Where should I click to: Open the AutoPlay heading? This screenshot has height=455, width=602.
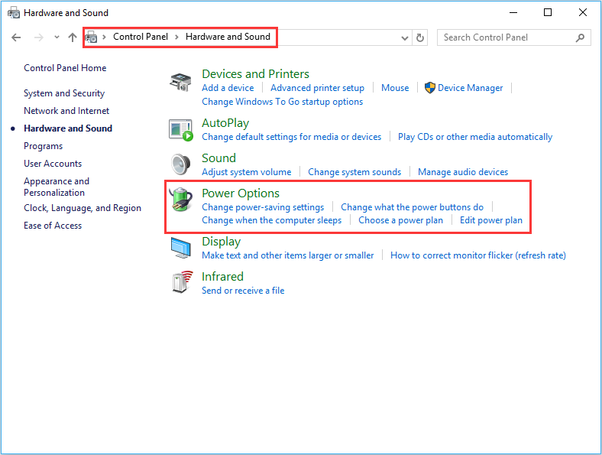[225, 123]
